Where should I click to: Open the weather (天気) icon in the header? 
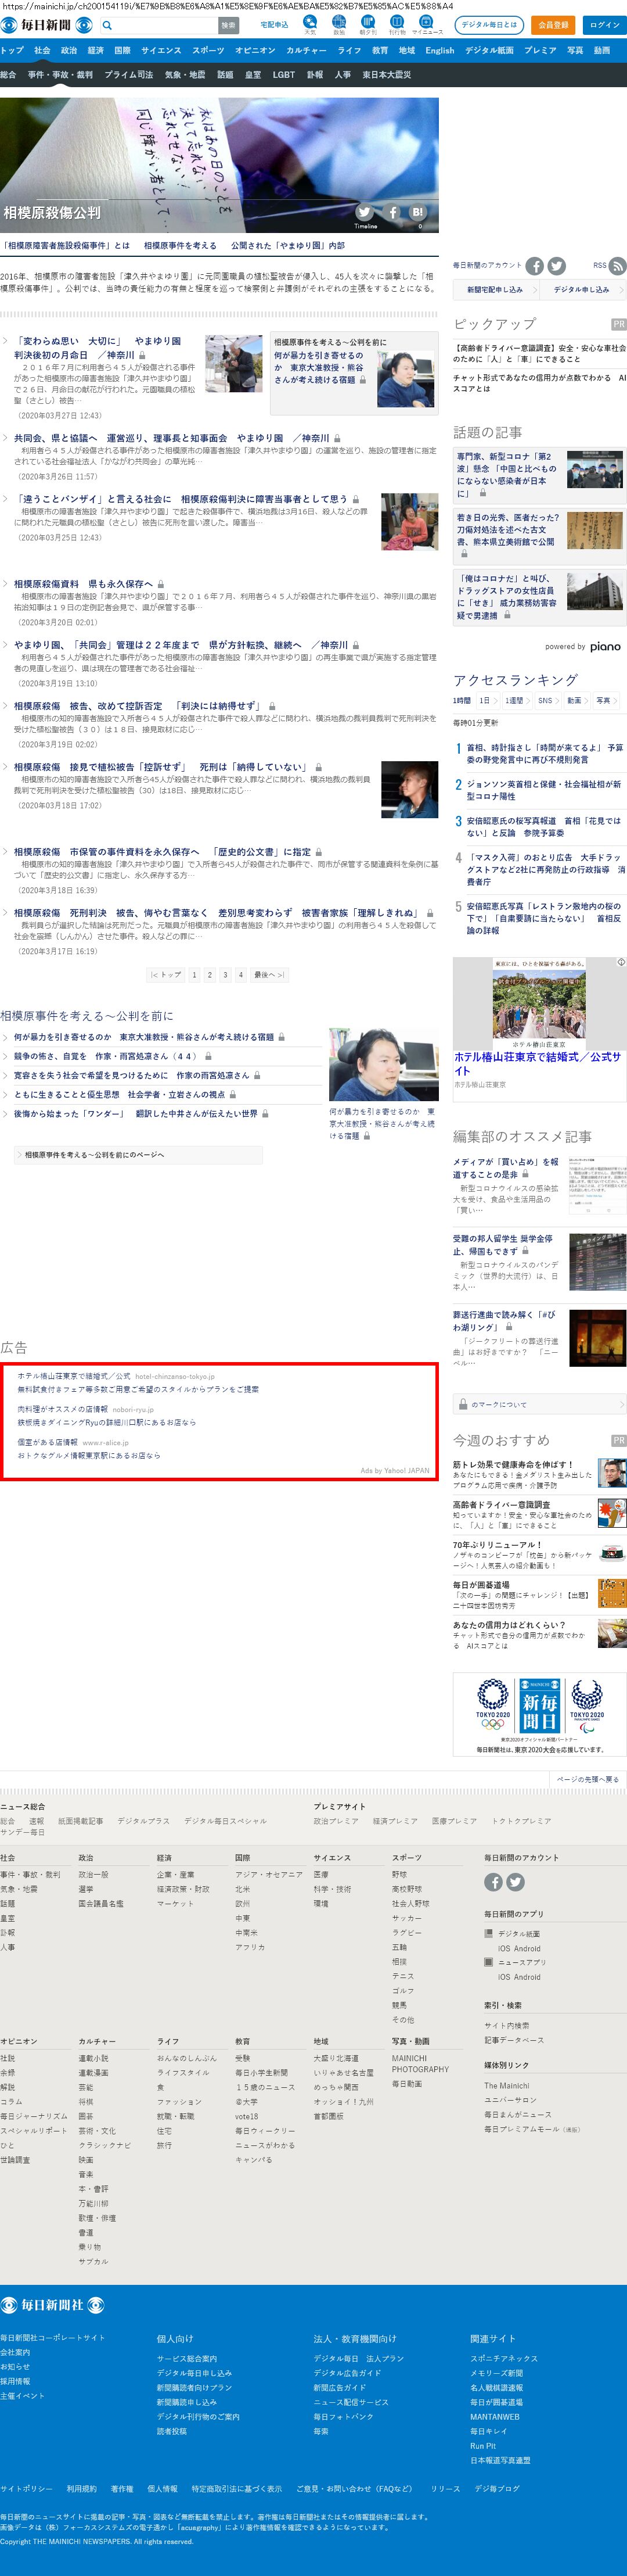pos(309,24)
